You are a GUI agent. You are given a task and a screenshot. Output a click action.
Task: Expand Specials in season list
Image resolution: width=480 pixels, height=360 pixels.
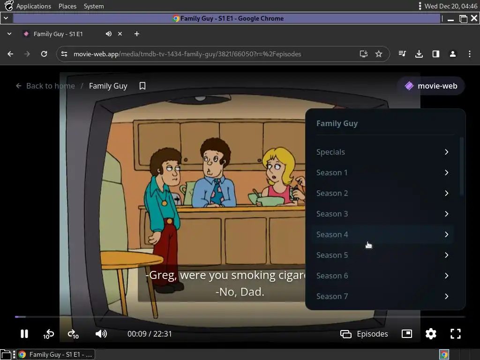382,152
